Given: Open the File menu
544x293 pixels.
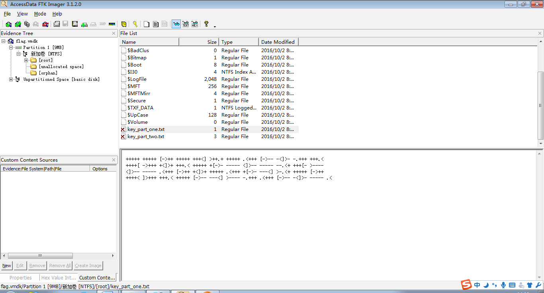Looking at the screenshot, I should pos(7,14).
